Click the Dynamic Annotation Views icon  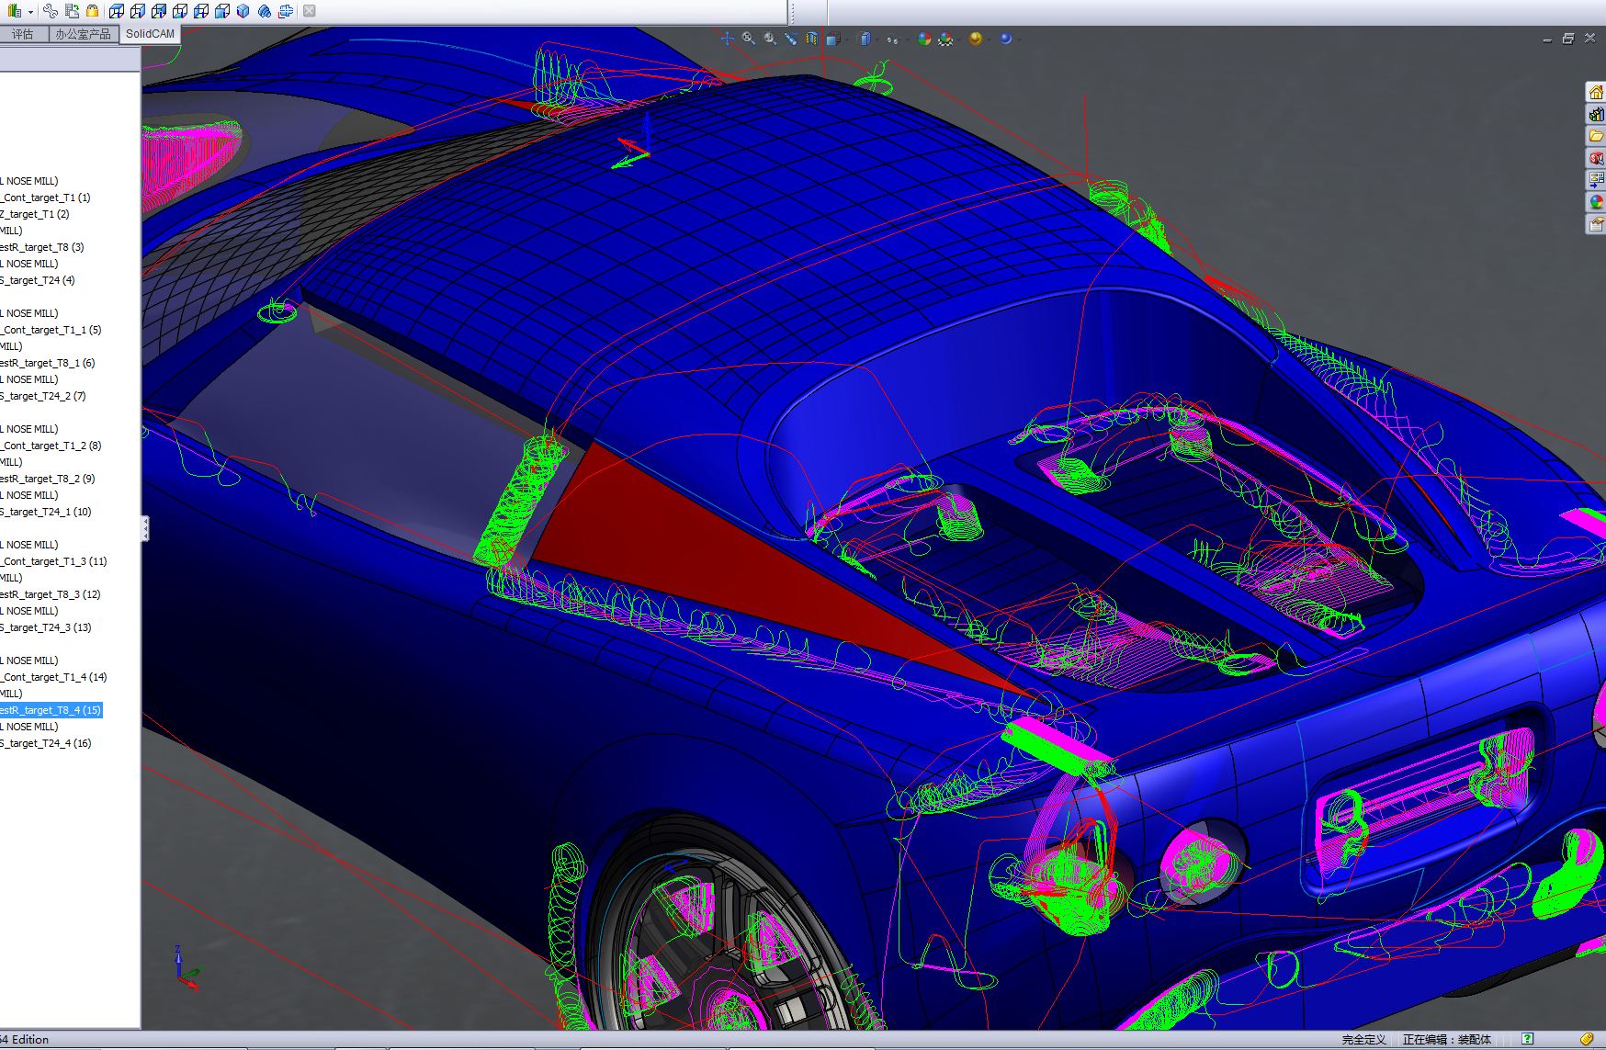812,39
